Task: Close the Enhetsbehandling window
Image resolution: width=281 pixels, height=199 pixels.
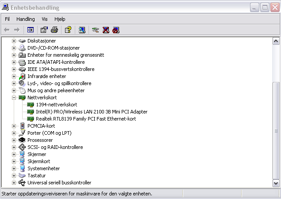Action: tap(275, 8)
